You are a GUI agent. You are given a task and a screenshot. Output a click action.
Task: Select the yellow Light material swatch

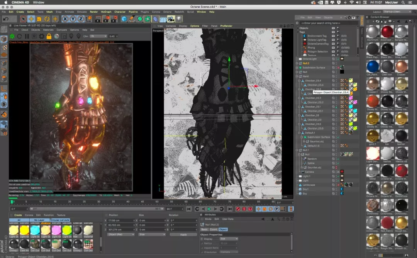pos(24,230)
